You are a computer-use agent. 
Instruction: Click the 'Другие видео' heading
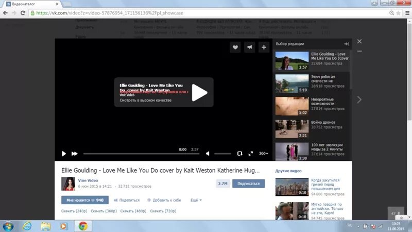[288, 171]
